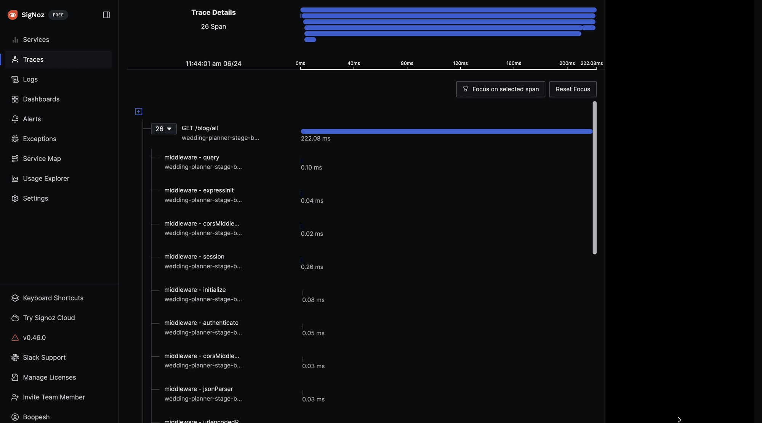Select the middleware - initialize span
Viewport: 762px width, 423px height.
[203, 294]
